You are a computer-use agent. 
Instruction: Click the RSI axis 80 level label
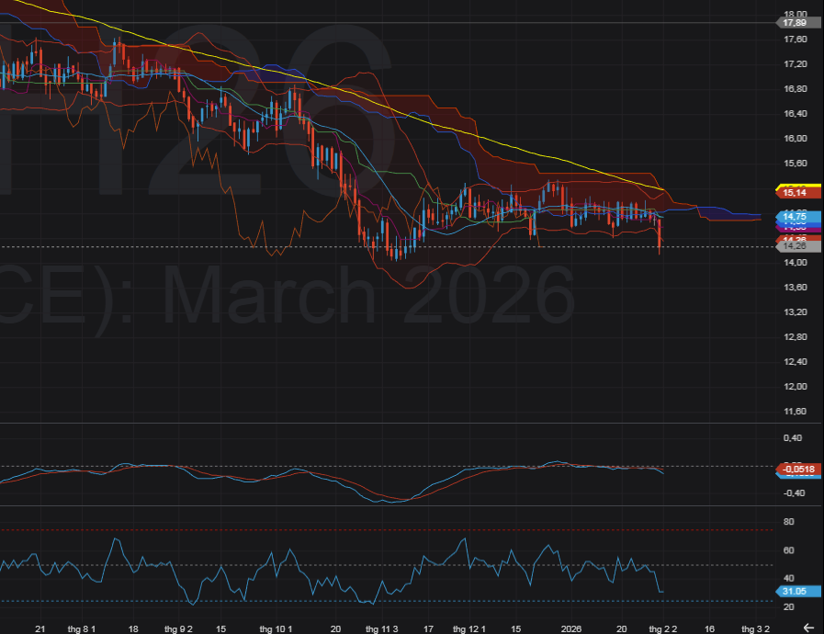point(788,521)
